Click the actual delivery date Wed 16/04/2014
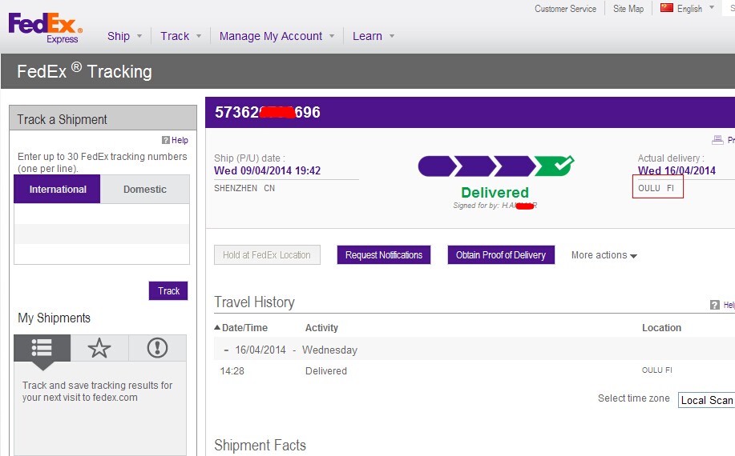 pyautogui.click(x=676, y=170)
